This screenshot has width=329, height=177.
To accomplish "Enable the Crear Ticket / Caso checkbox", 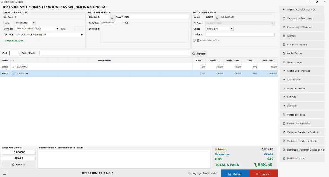I will (x=194, y=40).
